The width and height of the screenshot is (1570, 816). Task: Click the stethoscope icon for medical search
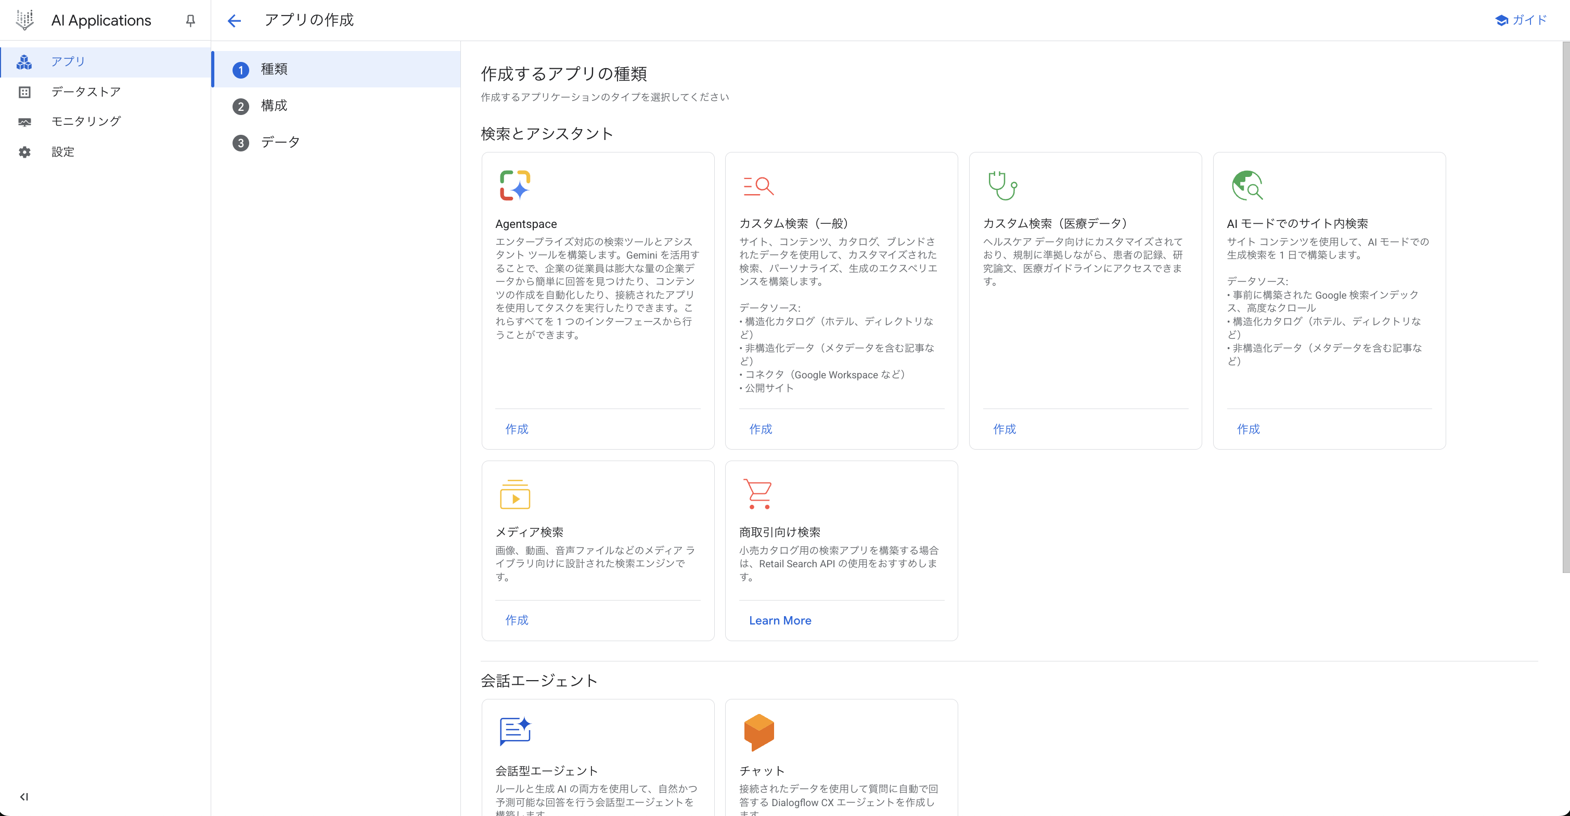coord(1002,185)
